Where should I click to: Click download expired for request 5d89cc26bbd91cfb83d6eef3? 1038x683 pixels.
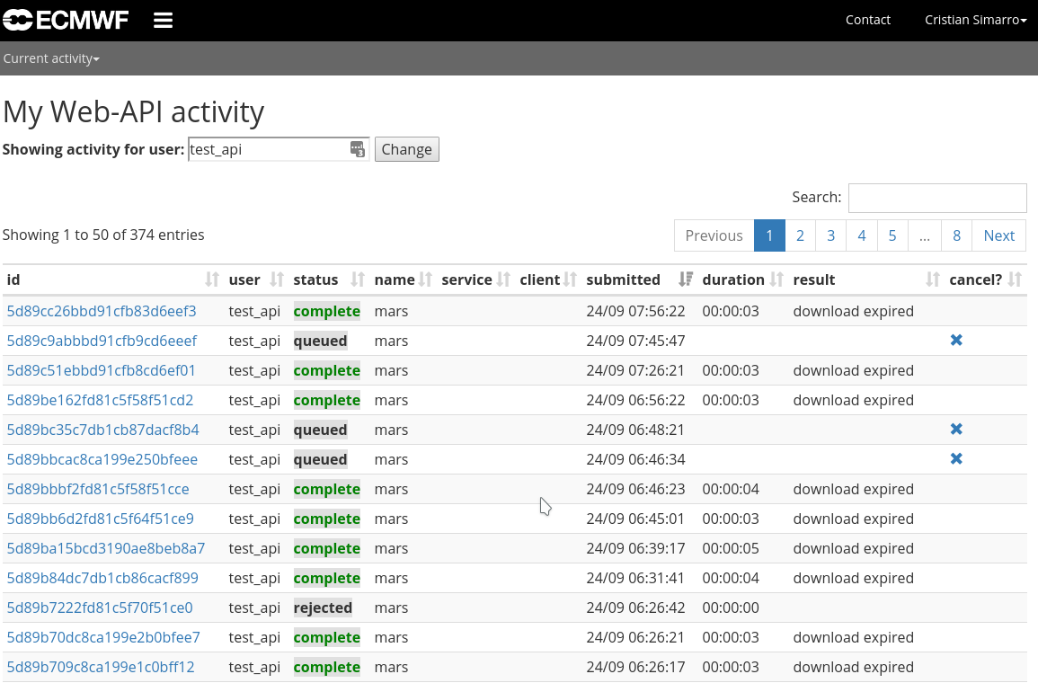[853, 311]
